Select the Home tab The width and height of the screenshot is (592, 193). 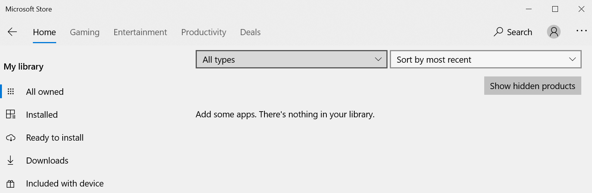click(44, 32)
